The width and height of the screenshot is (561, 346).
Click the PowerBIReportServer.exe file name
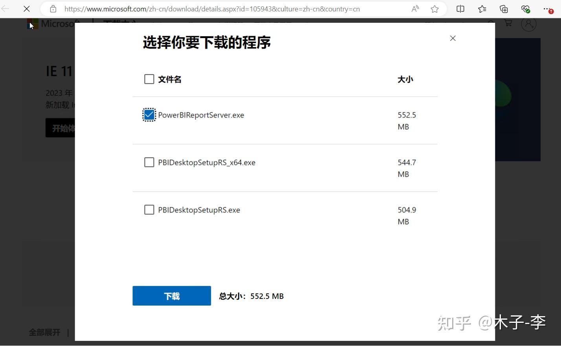201,115
